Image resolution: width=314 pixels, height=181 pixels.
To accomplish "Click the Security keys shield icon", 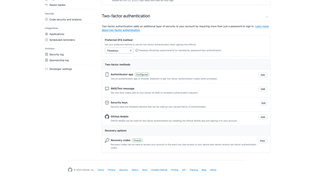I will [107, 102].
